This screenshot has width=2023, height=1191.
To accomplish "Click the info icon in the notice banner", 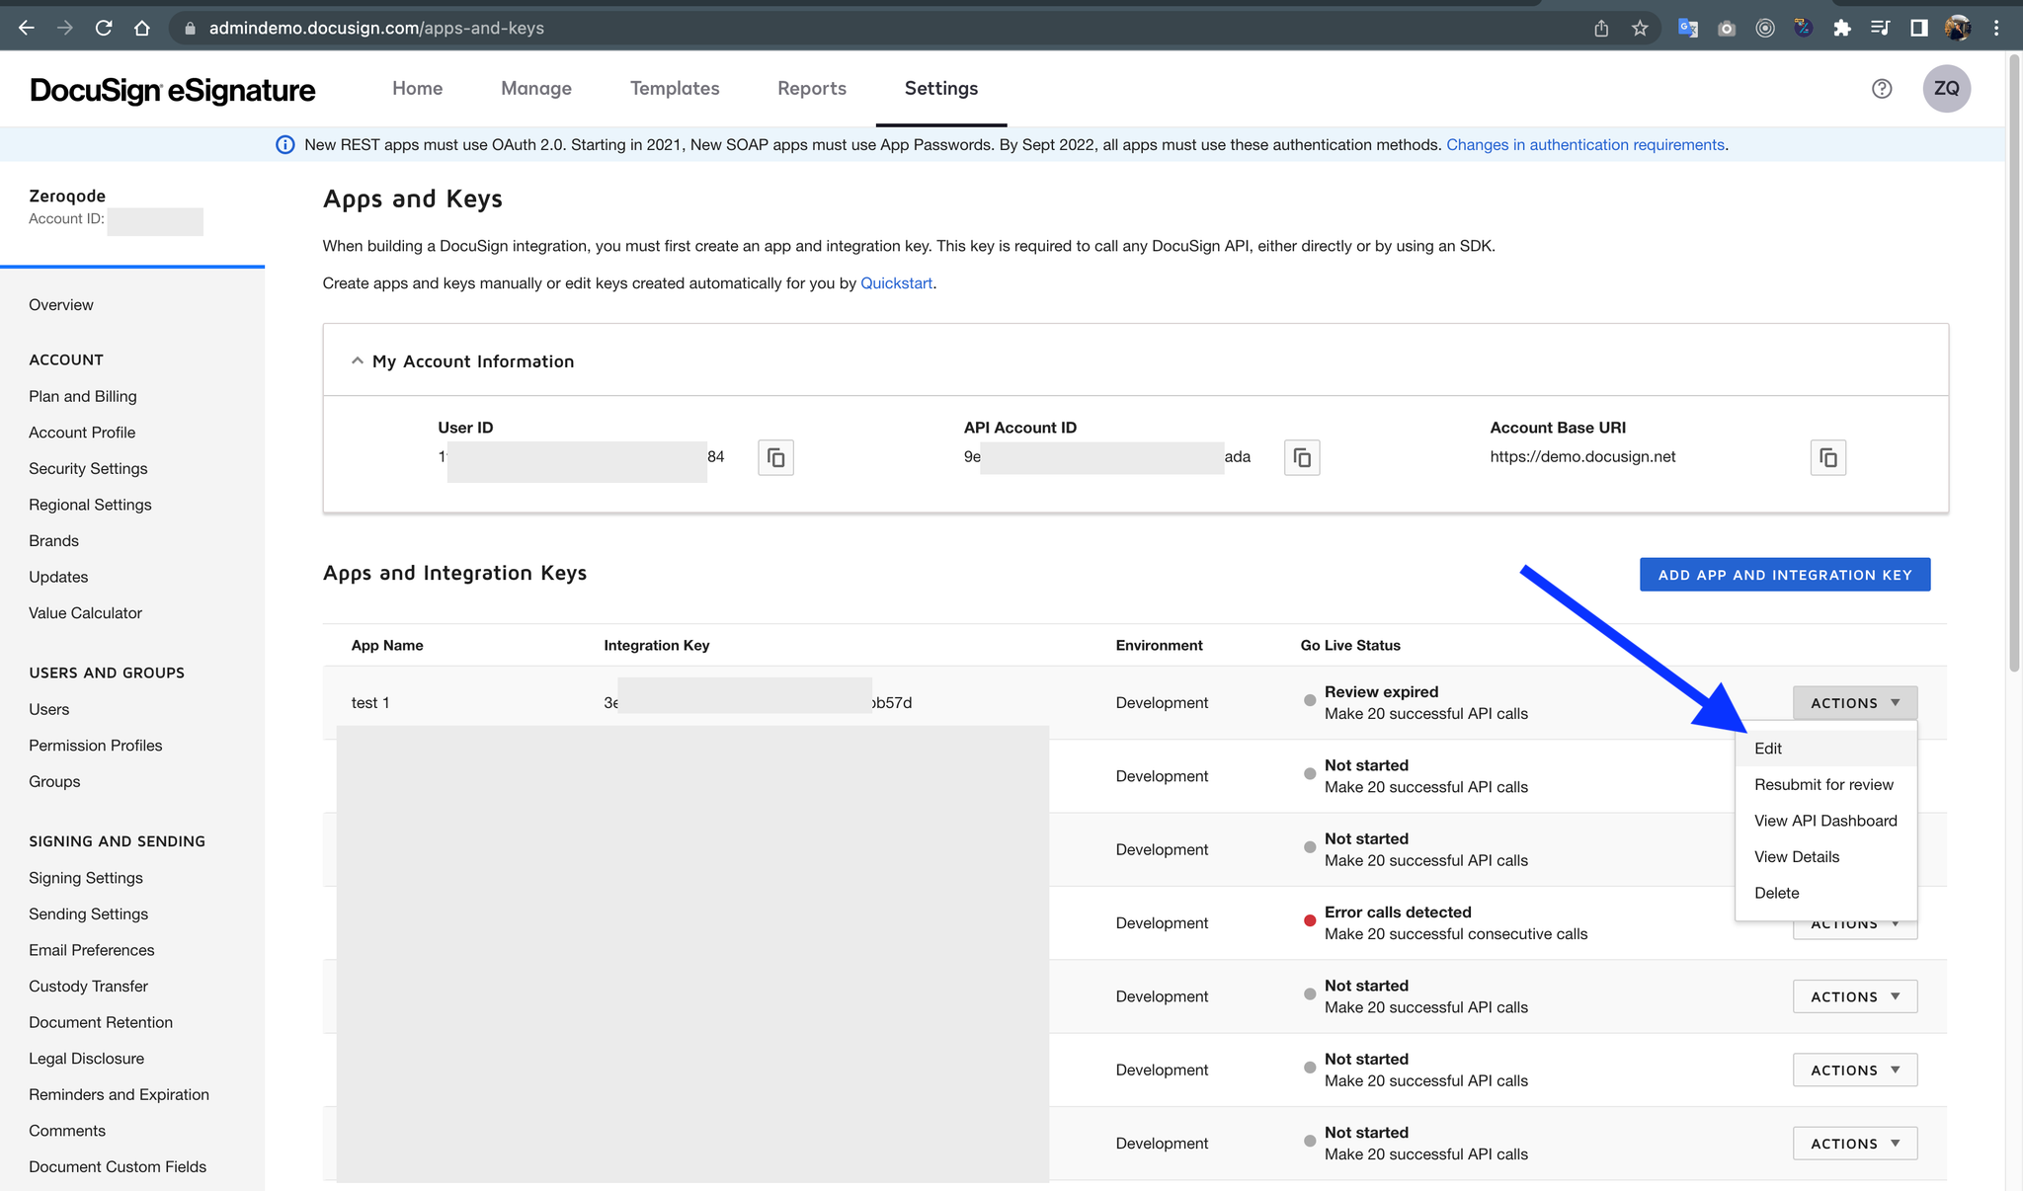I will [x=284, y=145].
